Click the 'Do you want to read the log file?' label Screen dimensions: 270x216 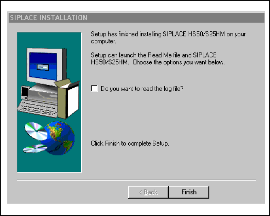[x=142, y=89]
